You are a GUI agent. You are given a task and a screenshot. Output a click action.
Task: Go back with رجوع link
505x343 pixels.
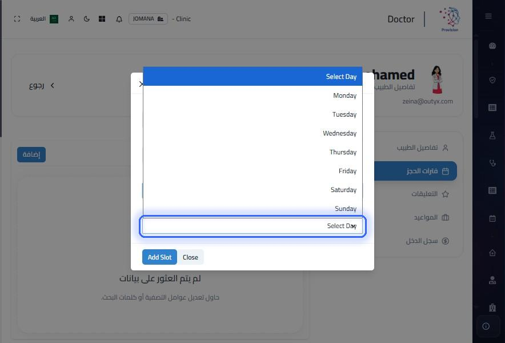point(42,85)
